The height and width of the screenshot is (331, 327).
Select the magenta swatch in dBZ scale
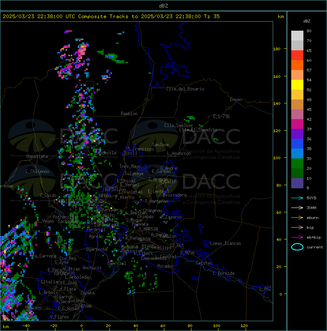297,124
